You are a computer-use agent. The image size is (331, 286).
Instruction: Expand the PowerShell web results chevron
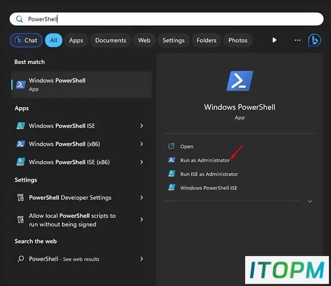coord(142,259)
